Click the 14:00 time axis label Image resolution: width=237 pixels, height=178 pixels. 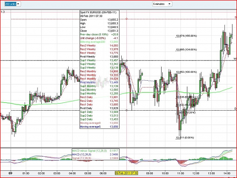[x=227, y=173]
